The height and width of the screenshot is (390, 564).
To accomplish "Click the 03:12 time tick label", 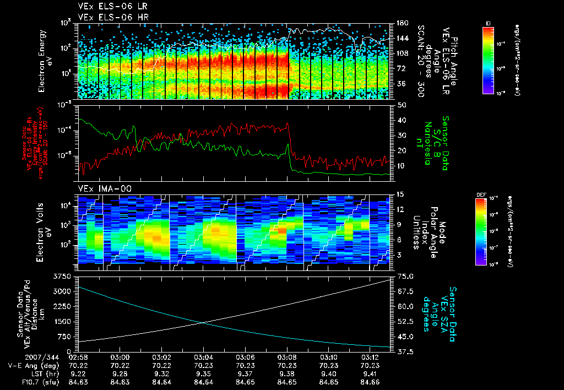I will coord(370,357).
